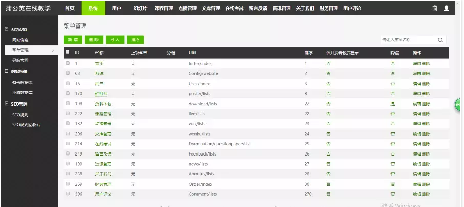Open SEO规则回收站 in the sidebar
Viewport: 464px width, 207px height.
pyautogui.click(x=26, y=125)
